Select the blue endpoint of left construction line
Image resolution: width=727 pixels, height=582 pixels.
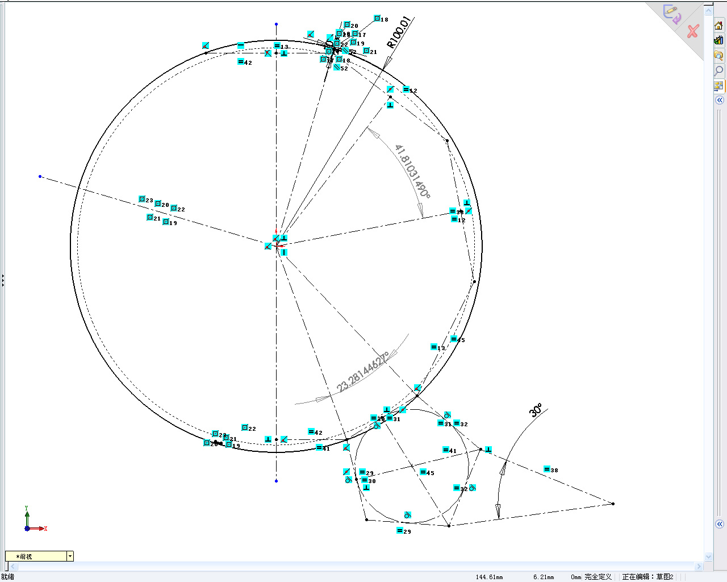coord(40,177)
